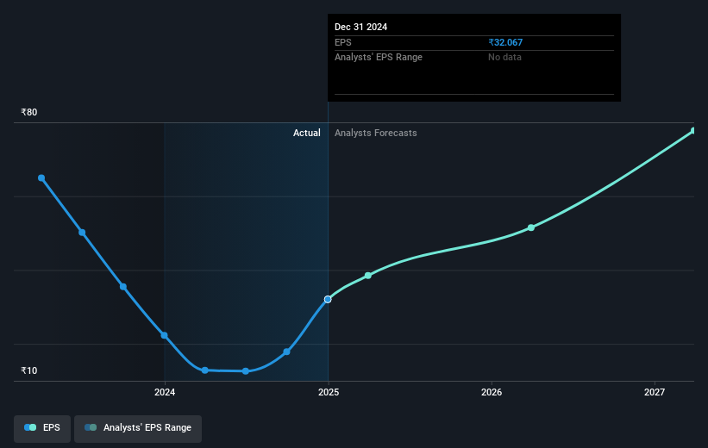Click the No data tooltip value
Image resolution: width=708 pixels, height=448 pixels.
504,58
